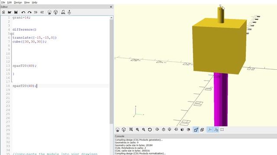Indent the selected code
The image size is (277, 155).
42,12
